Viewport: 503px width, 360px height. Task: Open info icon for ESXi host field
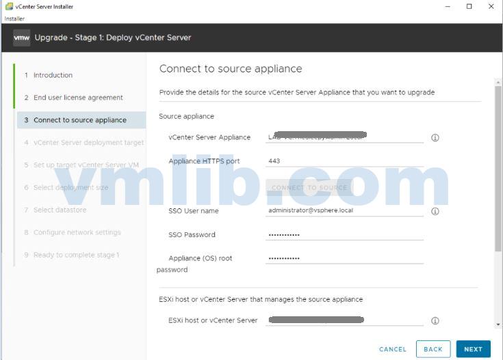[435, 320]
